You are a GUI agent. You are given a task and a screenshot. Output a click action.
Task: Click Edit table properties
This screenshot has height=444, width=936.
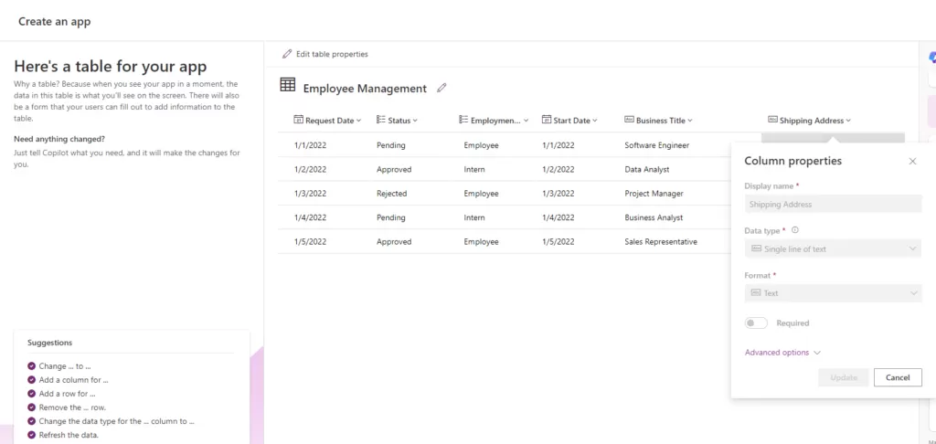click(325, 54)
